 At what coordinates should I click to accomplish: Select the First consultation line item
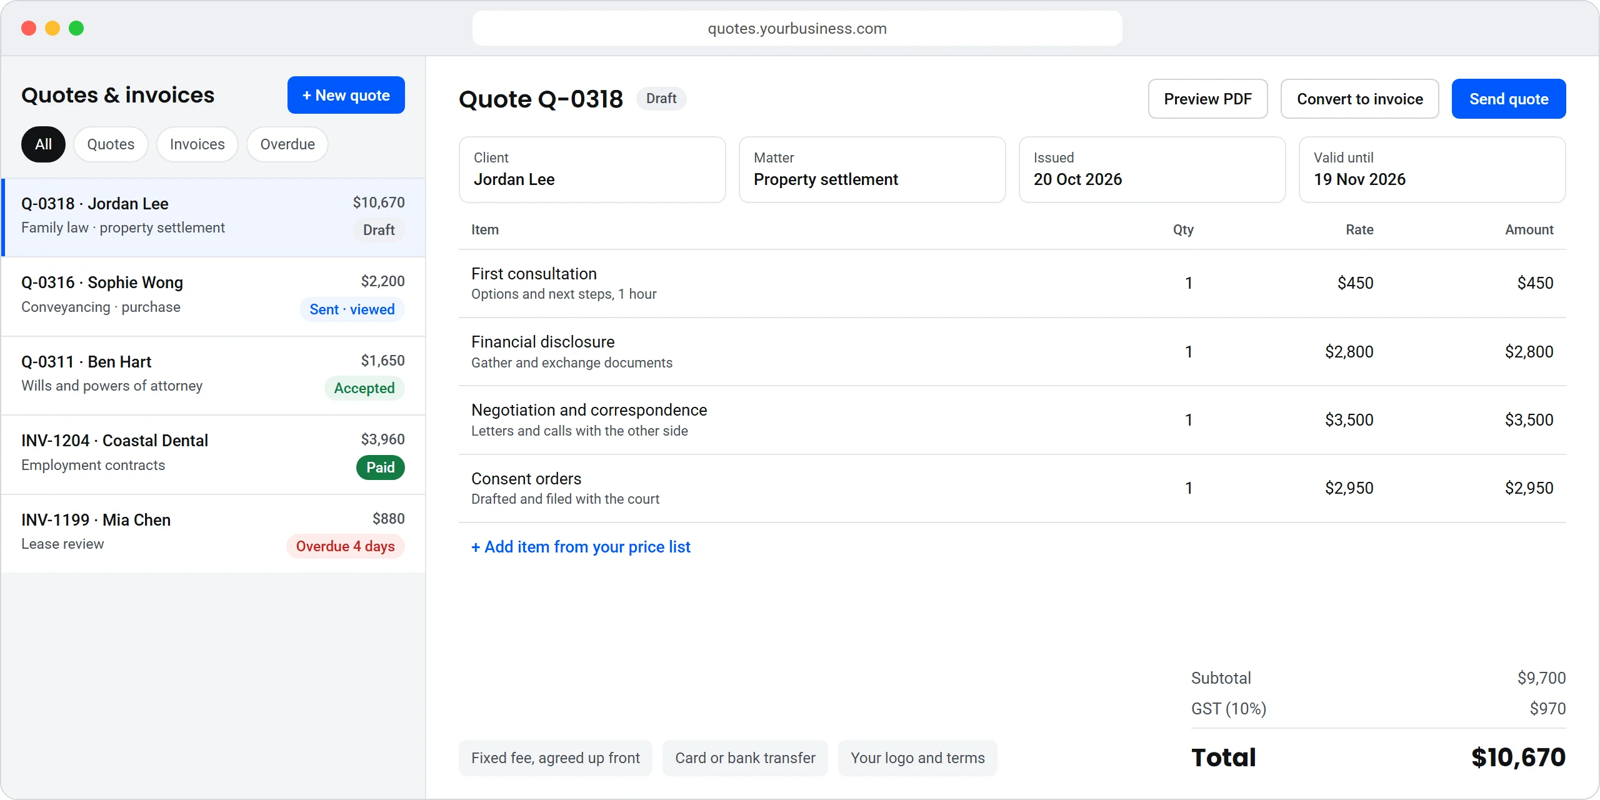[x=1012, y=284]
